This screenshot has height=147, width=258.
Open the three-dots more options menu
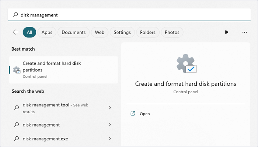(x=244, y=32)
